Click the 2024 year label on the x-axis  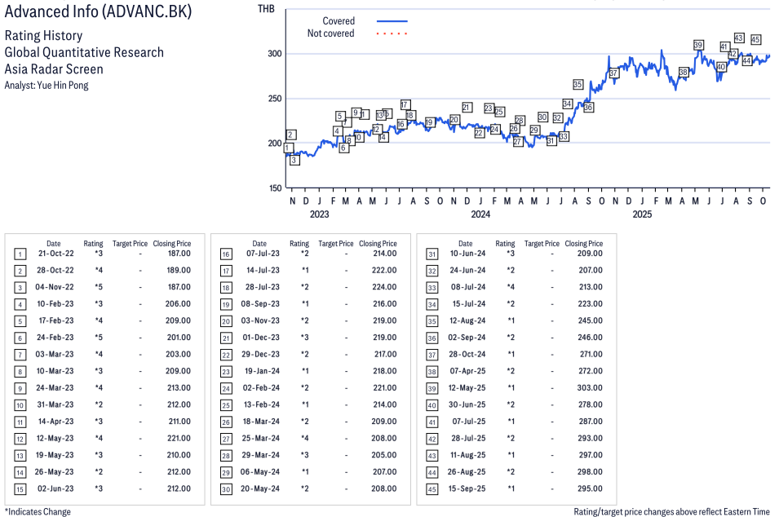[x=480, y=214]
